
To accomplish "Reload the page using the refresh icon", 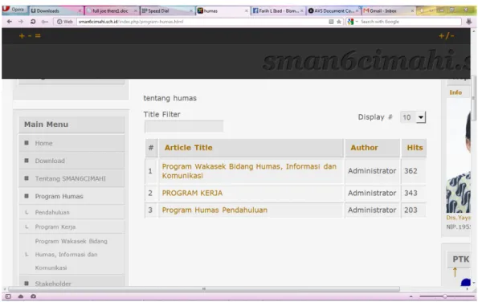I will point(33,22).
